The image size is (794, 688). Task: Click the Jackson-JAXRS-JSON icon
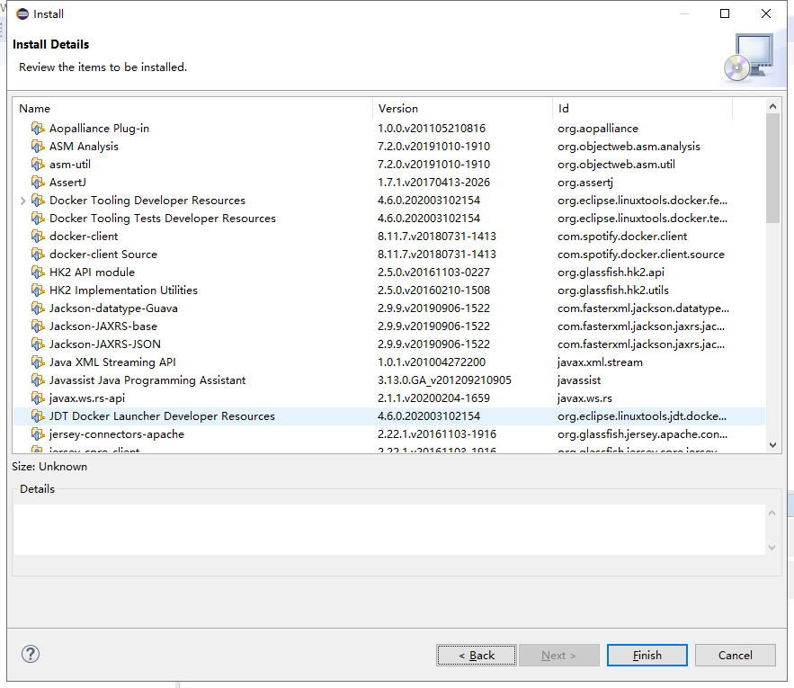point(38,344)
